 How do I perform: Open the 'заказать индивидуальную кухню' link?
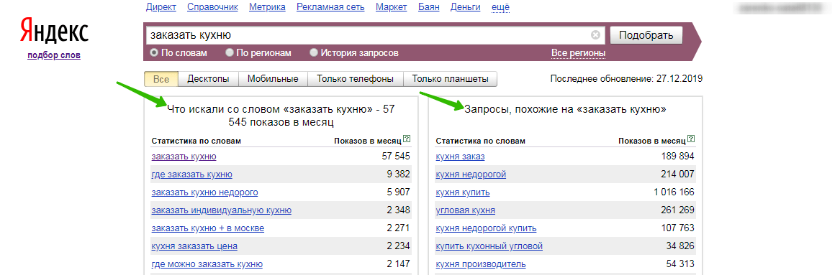pyautogui.click(x=221, y=210)
